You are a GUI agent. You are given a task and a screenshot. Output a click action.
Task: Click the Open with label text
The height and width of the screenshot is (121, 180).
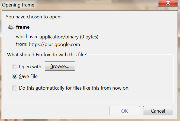[30, 67]
